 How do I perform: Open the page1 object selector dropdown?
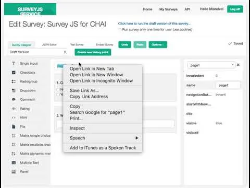[x=211, y=65]
